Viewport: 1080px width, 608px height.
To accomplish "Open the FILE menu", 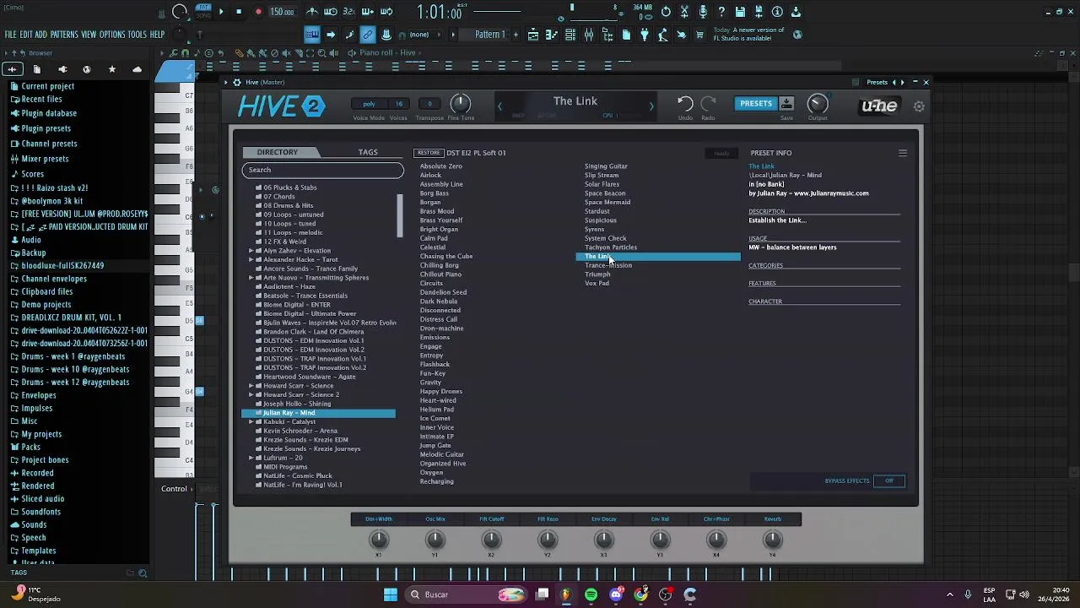I will 11,35.
